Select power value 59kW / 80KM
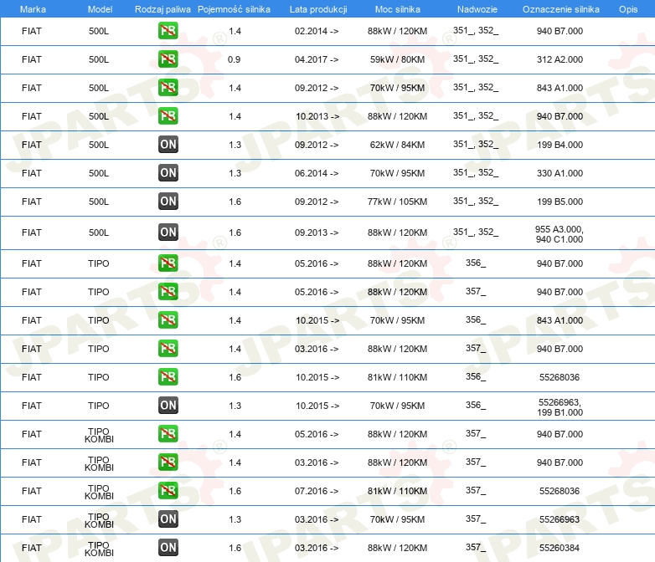This screenshot has height=562, width=655. (x=397, y=59)
